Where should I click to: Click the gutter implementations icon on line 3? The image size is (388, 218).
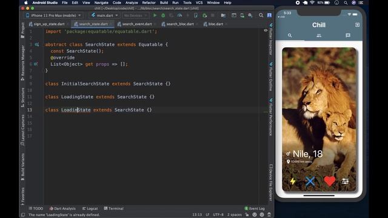tap(36, 44)
